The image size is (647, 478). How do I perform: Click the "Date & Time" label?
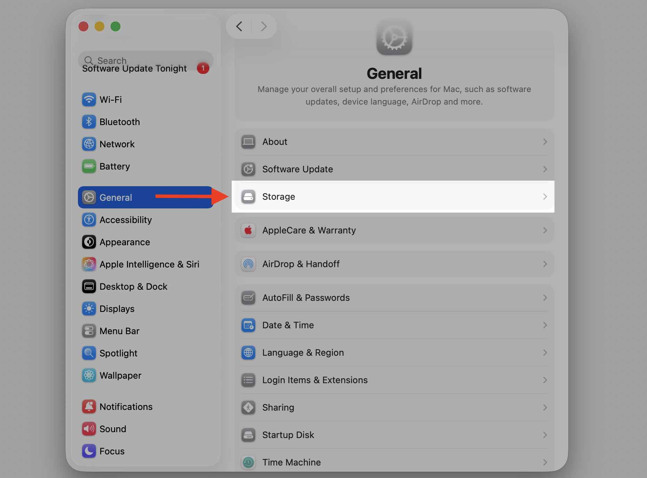coord(288,325)
